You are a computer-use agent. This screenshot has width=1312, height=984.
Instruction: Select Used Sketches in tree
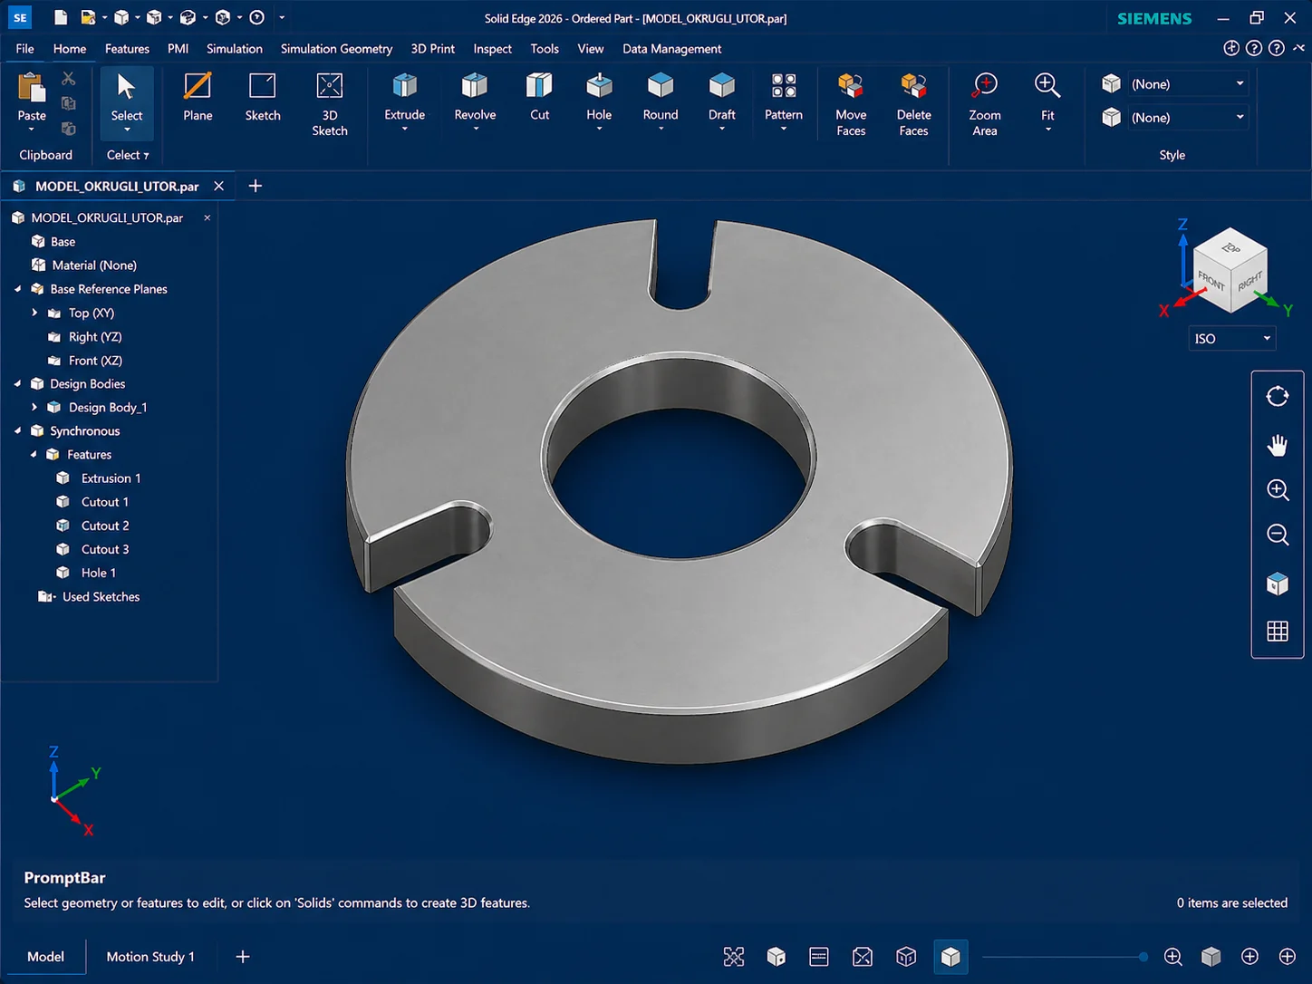[101, 596]
